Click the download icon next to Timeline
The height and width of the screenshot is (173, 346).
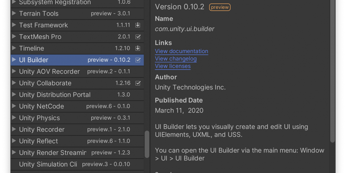point(138,48)
